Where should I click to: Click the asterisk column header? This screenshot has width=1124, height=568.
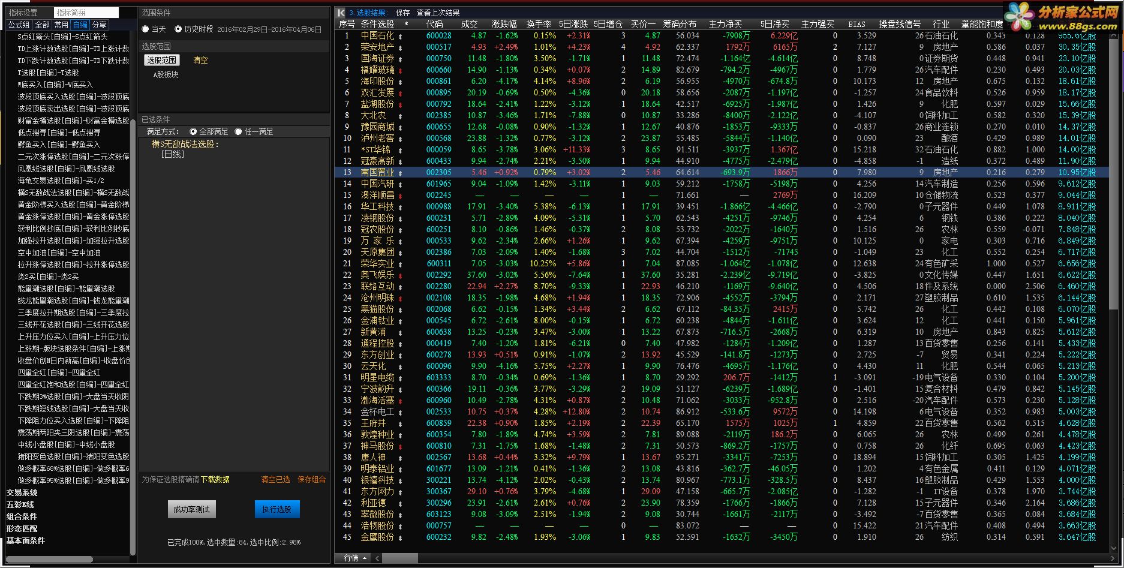406,25
